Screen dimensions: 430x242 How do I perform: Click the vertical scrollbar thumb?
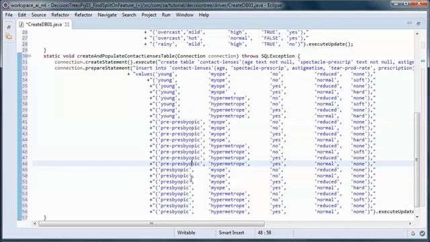(417, 159)
